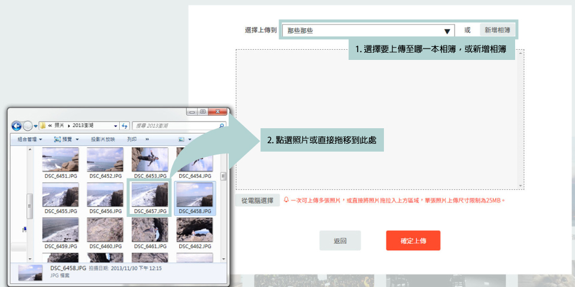Click the DSC_6458.JPG title in details pane
This screenshot has width=575, height=287.
click(x=68, y=268)
